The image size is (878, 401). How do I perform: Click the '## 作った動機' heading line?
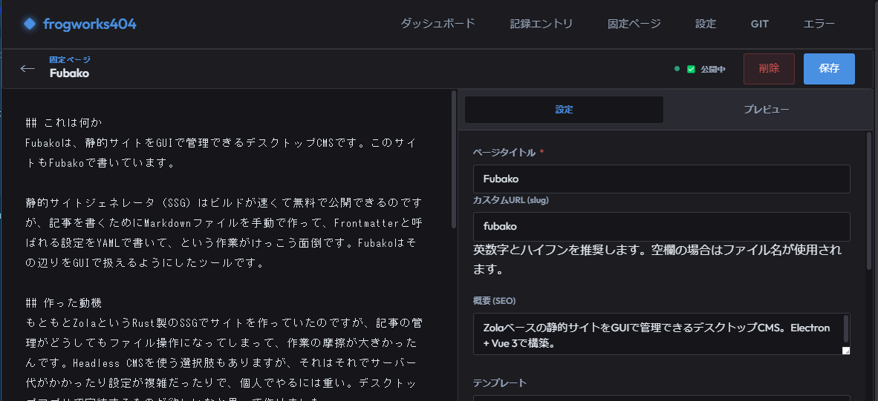64,303
